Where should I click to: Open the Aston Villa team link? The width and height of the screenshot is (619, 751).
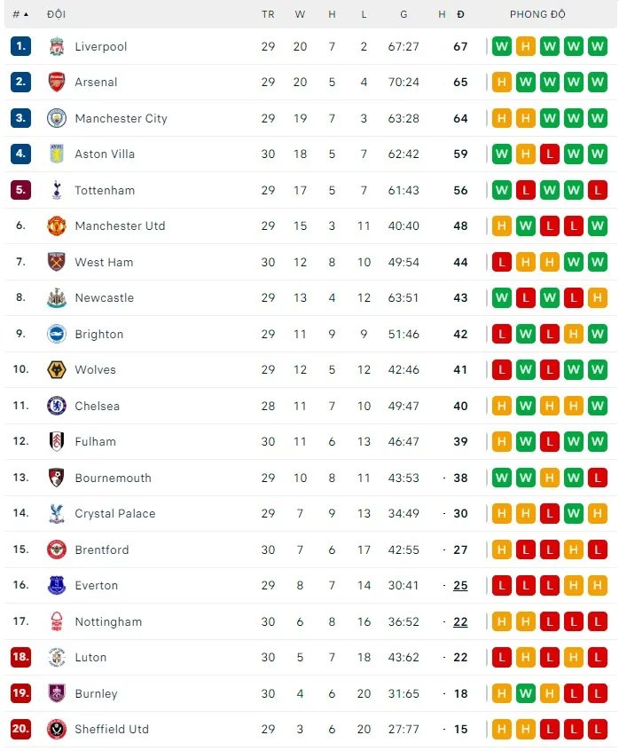point(105,154)
